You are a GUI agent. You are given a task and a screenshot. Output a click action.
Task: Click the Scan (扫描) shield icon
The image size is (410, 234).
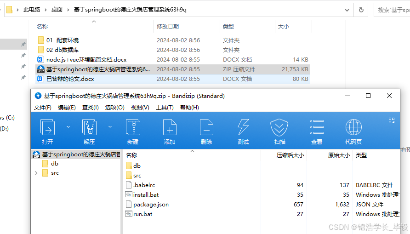coord(279,127)
